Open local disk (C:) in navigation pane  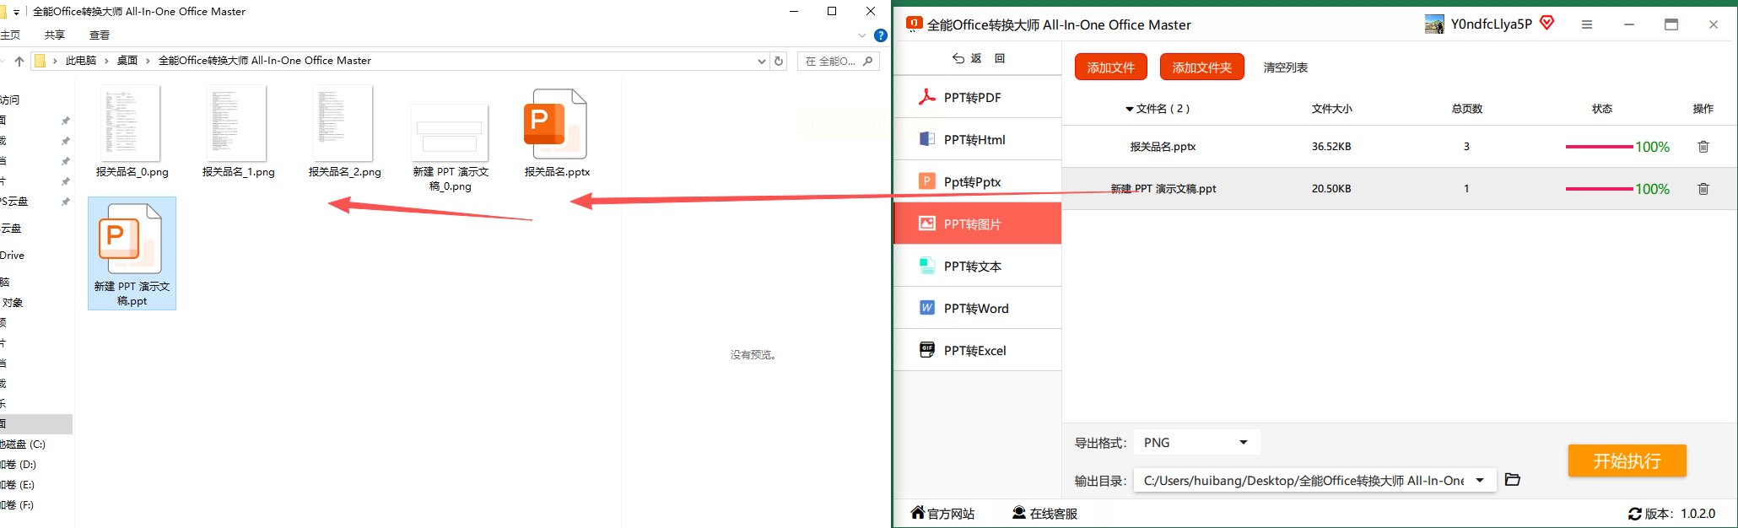(24, 444)
